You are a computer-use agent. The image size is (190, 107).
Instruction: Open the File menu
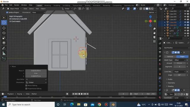tap(6, 5)
